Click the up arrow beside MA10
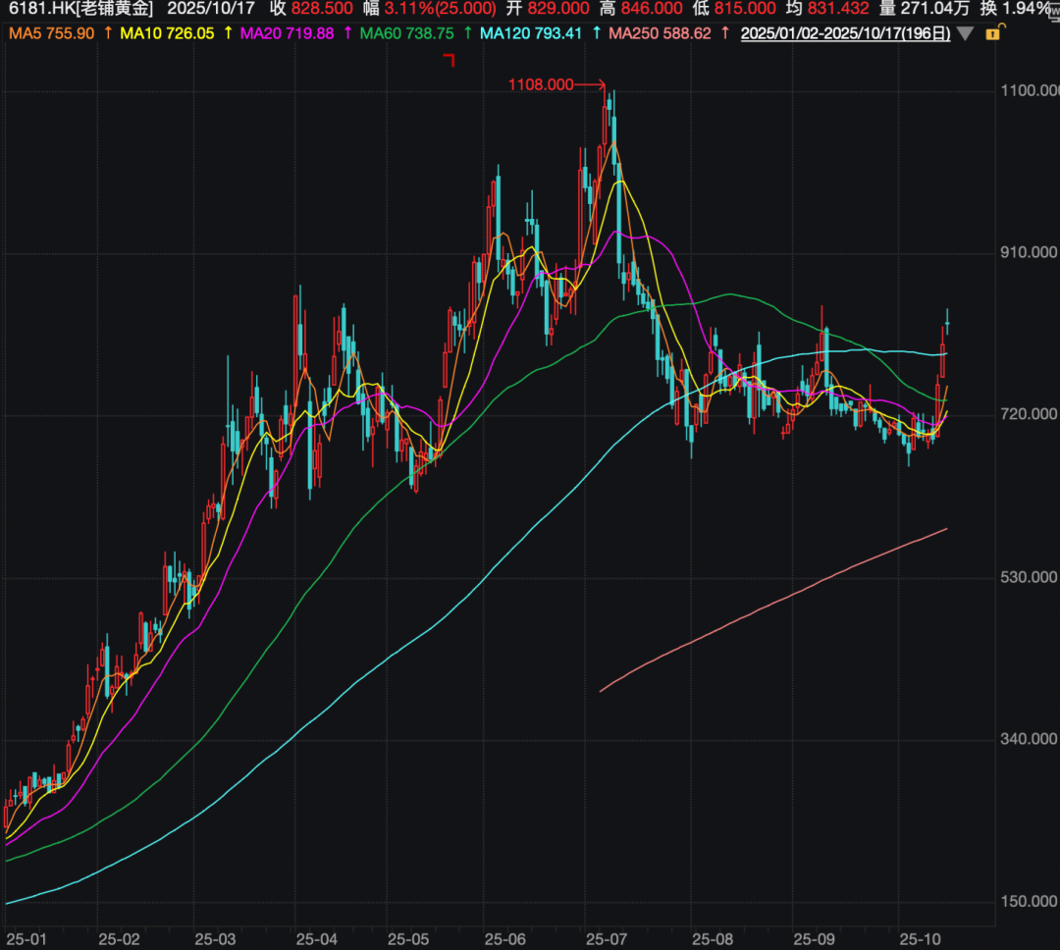 tap(228, 33)
